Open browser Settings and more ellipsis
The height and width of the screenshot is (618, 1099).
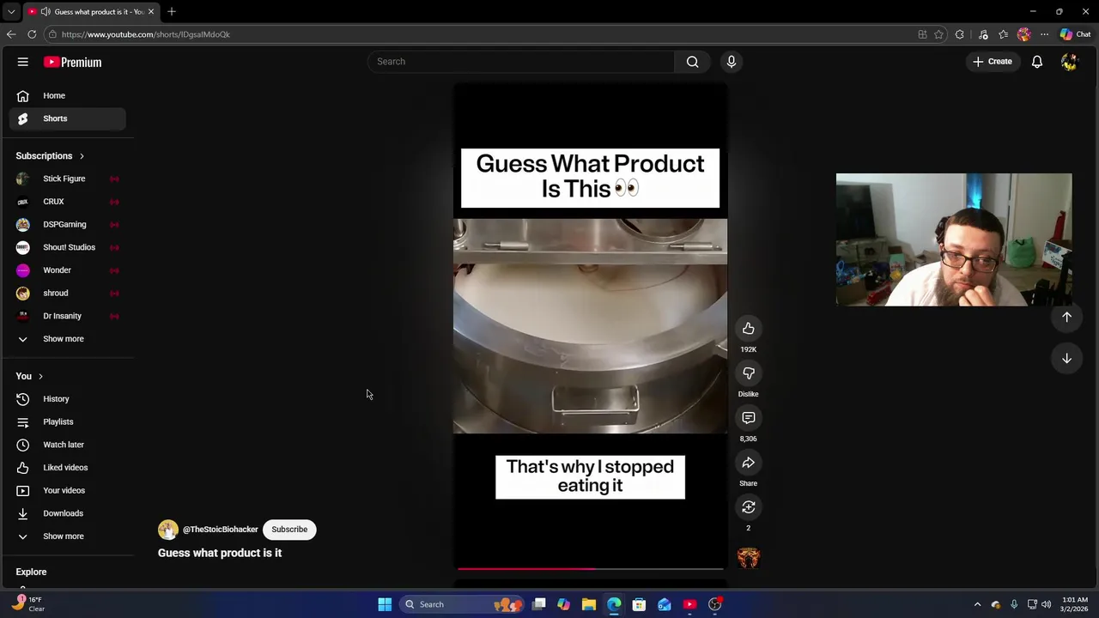[1044, 34]
